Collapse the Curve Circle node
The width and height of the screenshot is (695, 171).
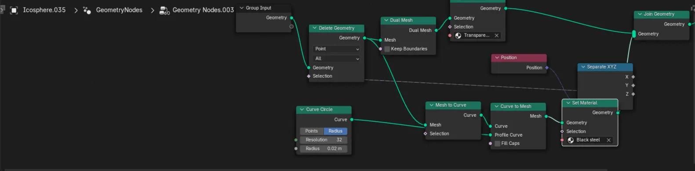point(302,109)
